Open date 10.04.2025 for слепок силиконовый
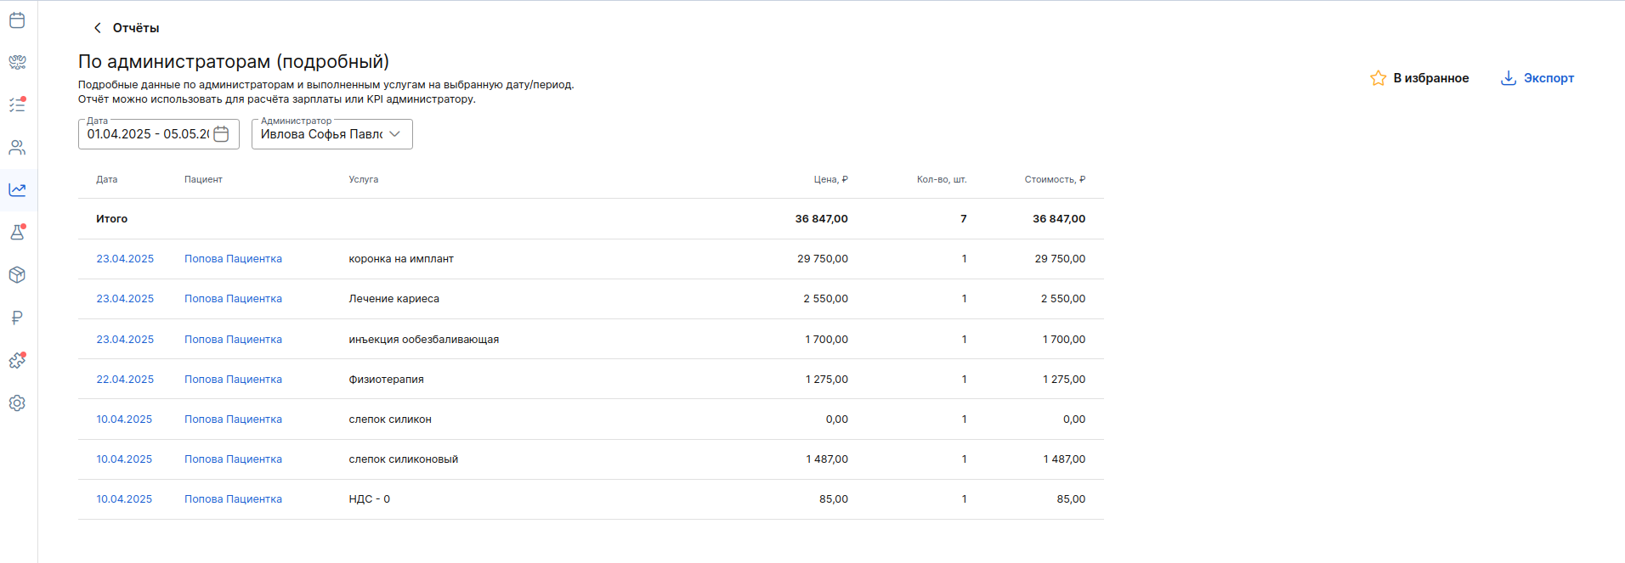Viewport: 1625px width, 563px height. pyautogui.click(x=124, y=459)
